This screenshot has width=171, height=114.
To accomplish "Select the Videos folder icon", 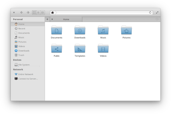I will 103,48.
